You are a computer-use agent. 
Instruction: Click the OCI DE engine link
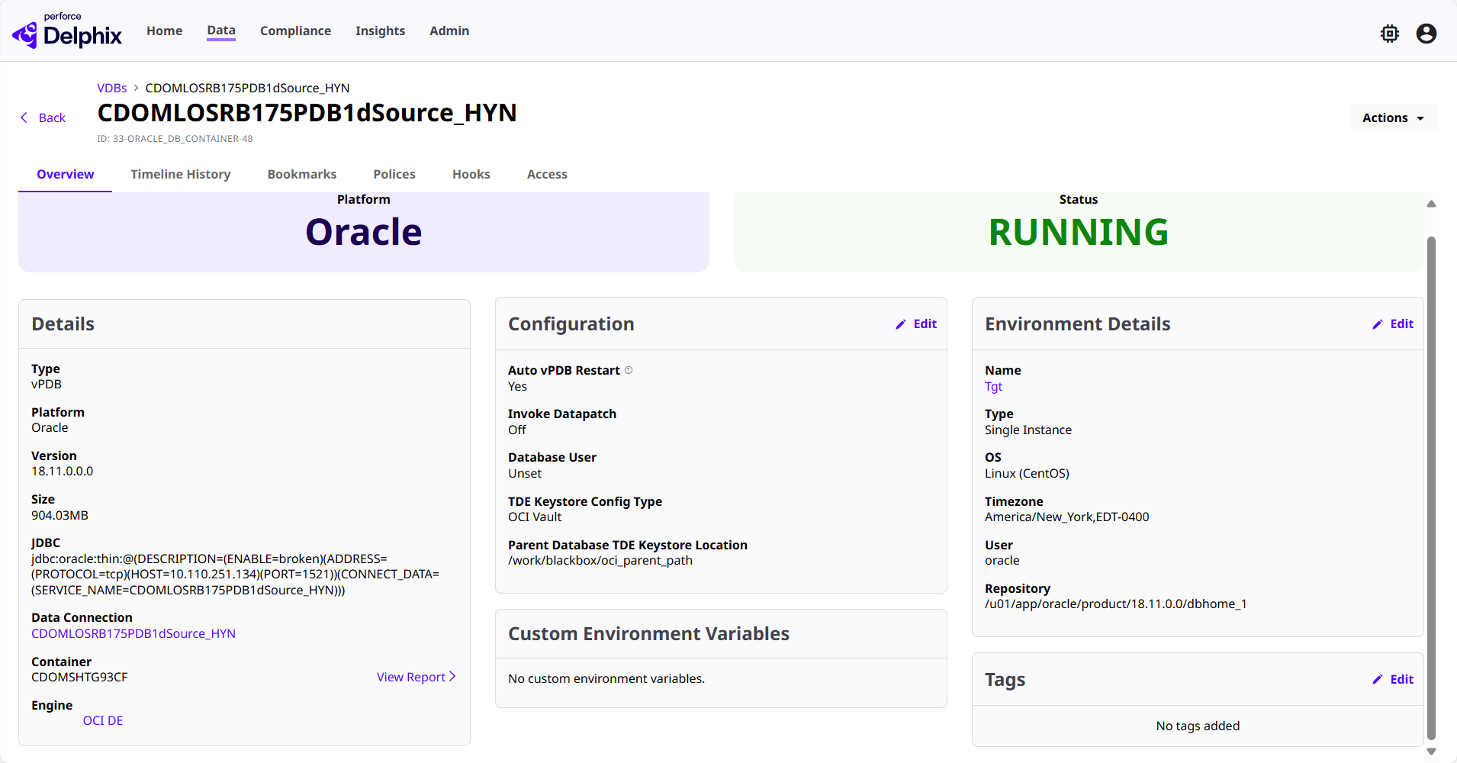pos(103,720)
